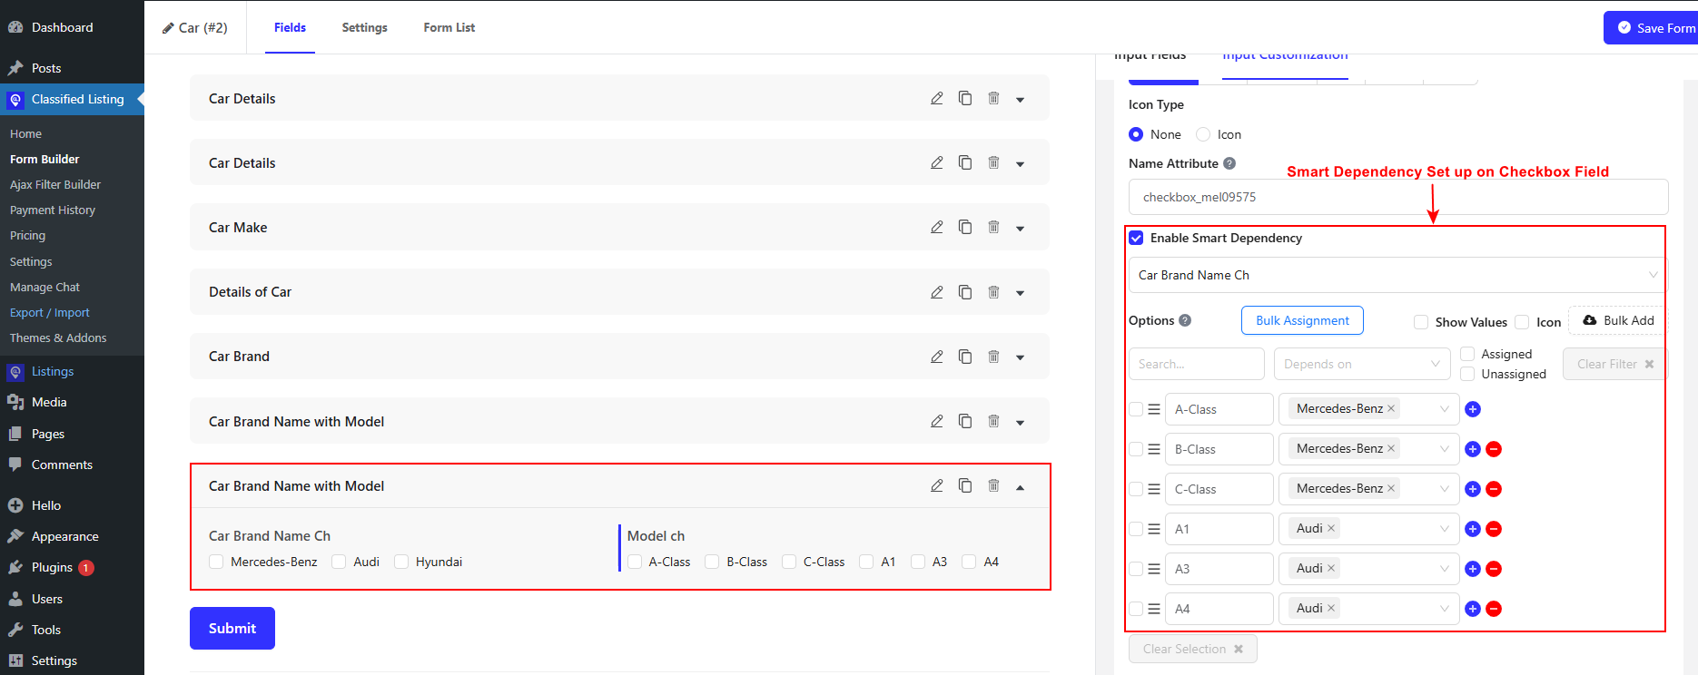
Task: Tick the Assigned filter checkbox
Action: click(1467, 354)
